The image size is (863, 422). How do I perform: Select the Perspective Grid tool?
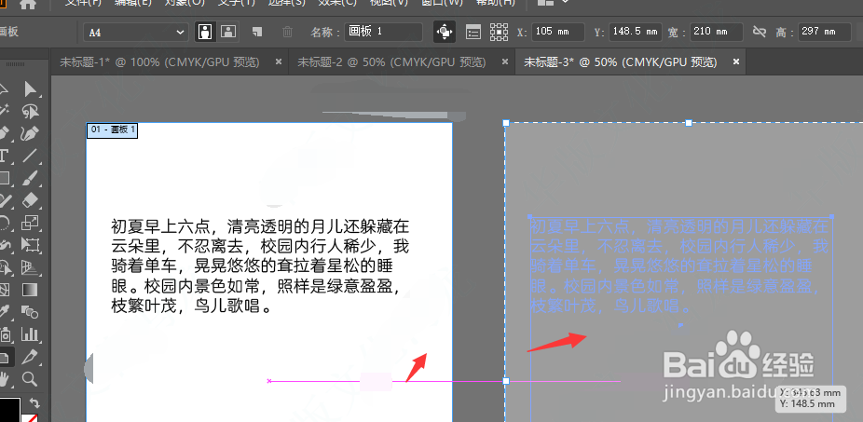point(30,267)
